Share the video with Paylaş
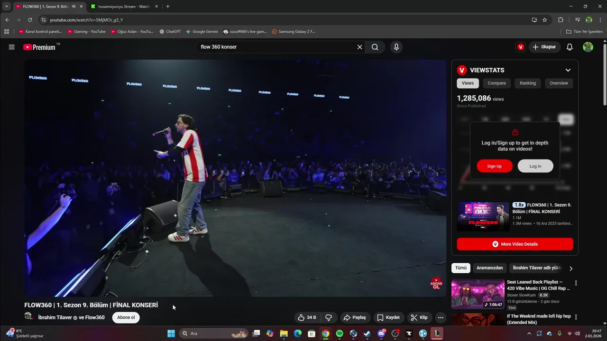Screen dimensions: 607x341 tap(355, 317)
